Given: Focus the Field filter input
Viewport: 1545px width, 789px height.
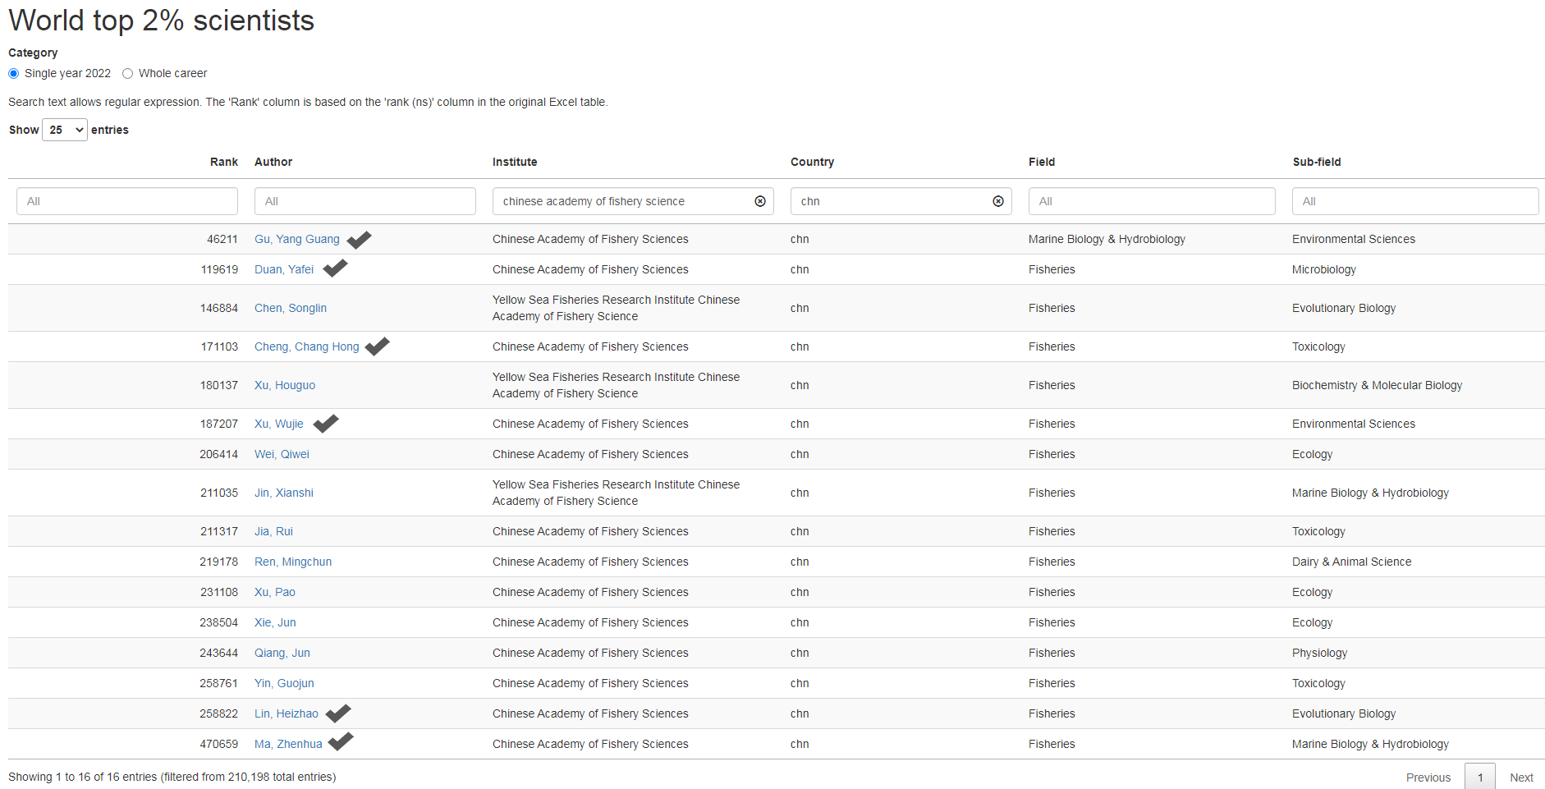Looking at the screenshot, I should click(1152, 201).
